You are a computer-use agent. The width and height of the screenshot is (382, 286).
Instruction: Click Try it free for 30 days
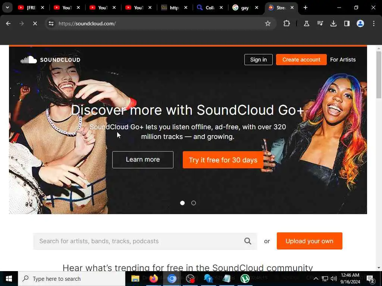pyautogui.click(x=223, y=160)
